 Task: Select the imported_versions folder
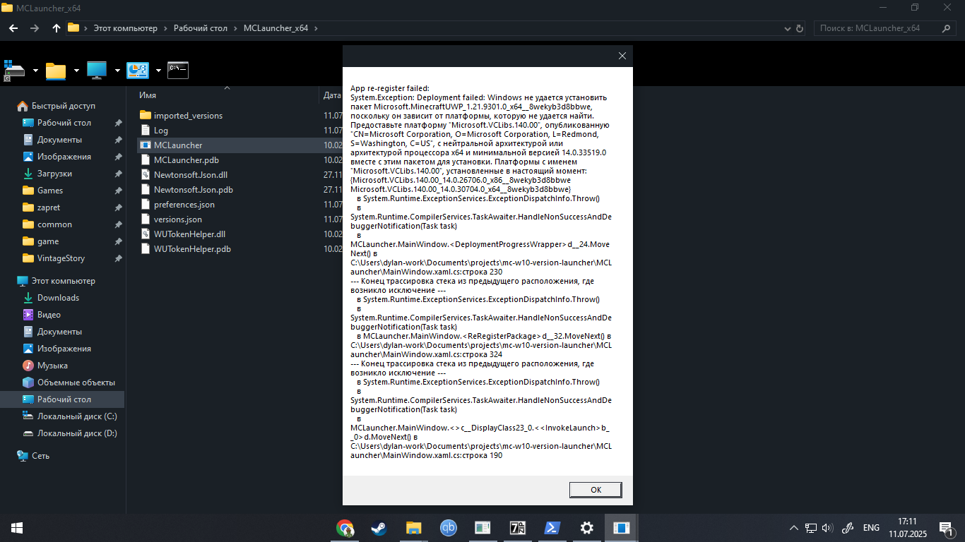coord(188,116)
